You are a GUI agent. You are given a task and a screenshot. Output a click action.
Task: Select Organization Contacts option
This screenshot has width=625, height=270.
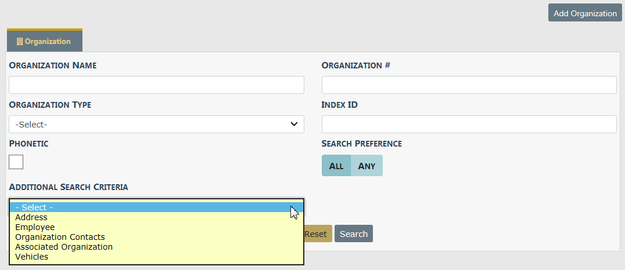(x=60, y=237)
